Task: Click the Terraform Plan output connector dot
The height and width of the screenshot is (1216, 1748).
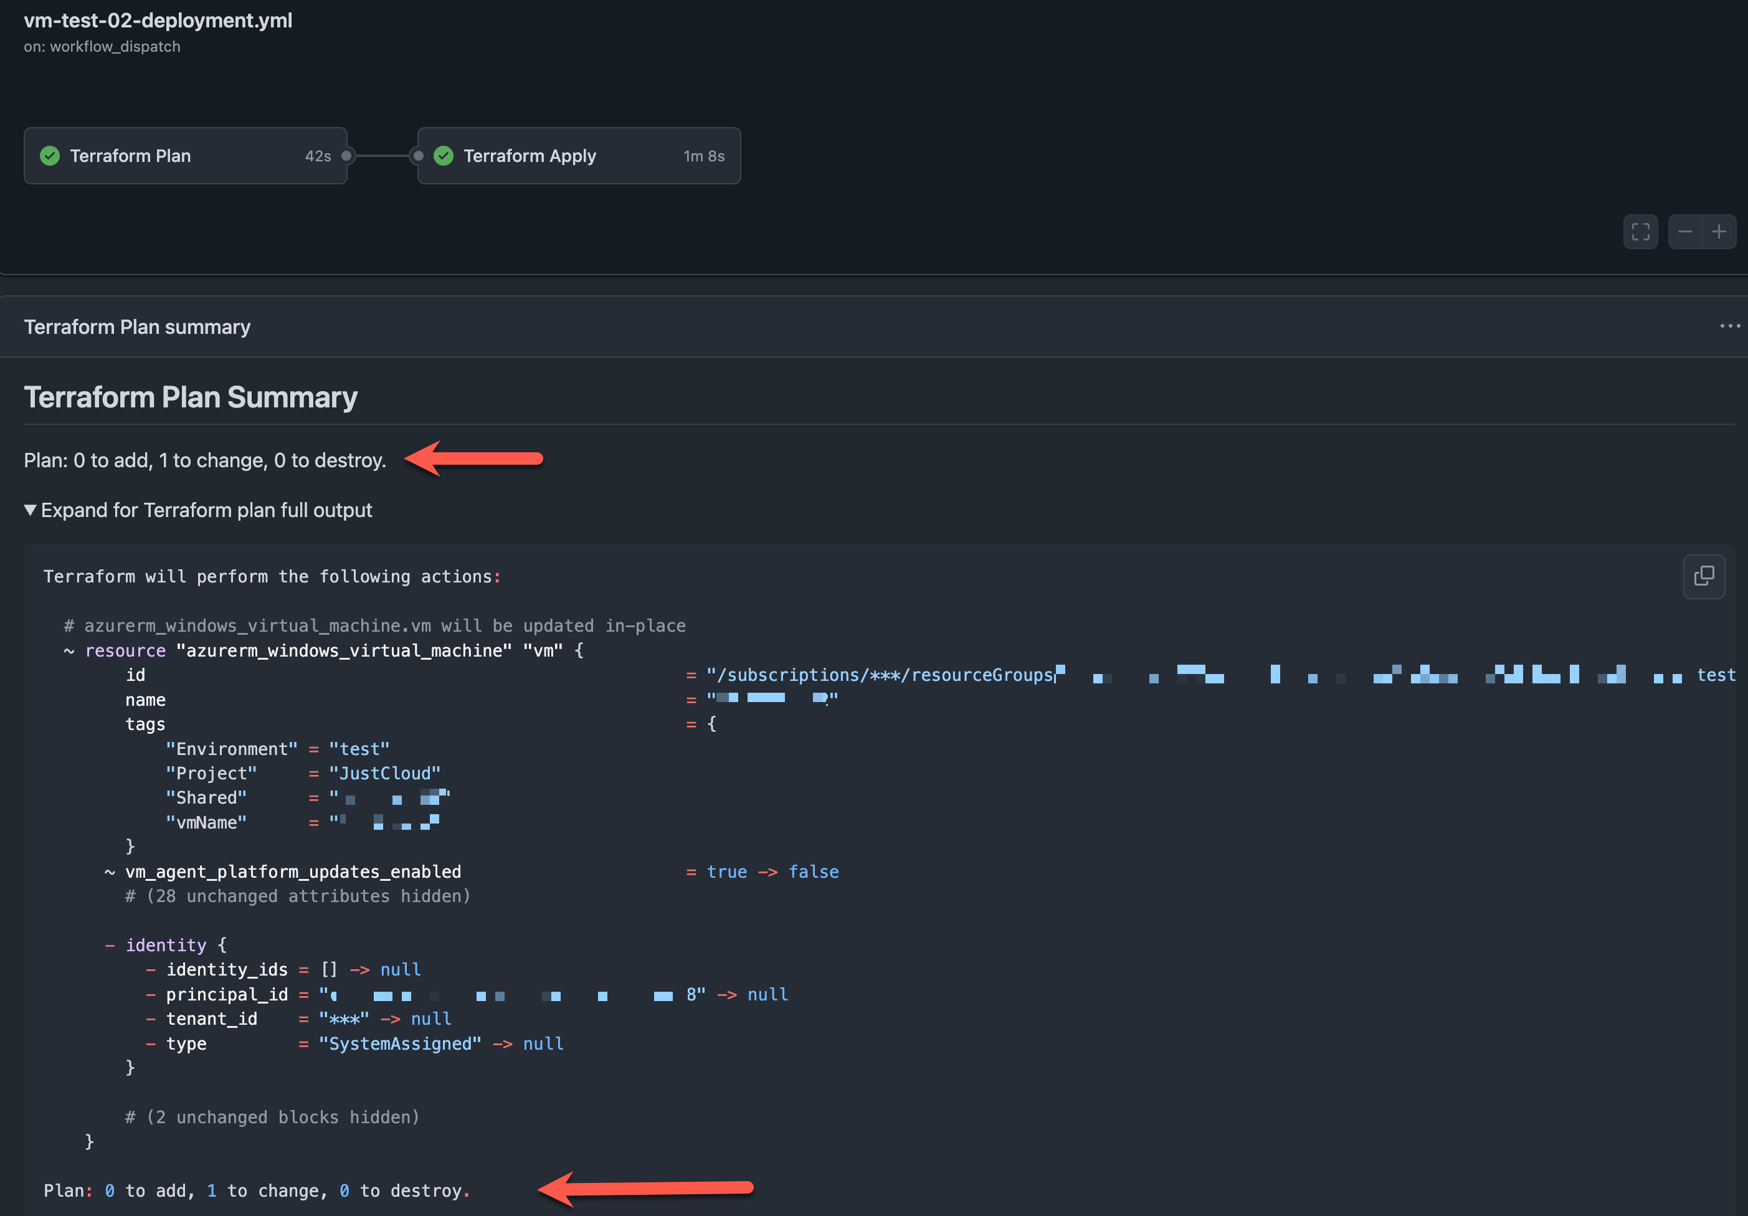Action: pos(346,156)
